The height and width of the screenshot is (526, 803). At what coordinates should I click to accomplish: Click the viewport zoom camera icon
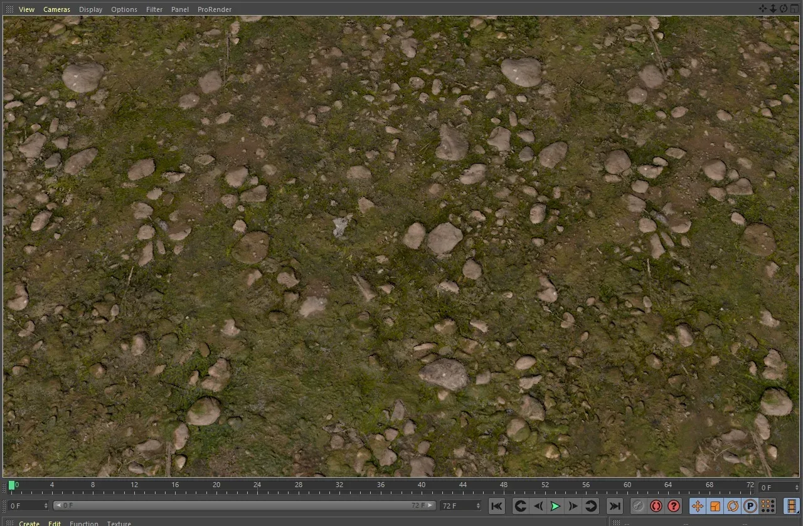[x=773, y=8]
